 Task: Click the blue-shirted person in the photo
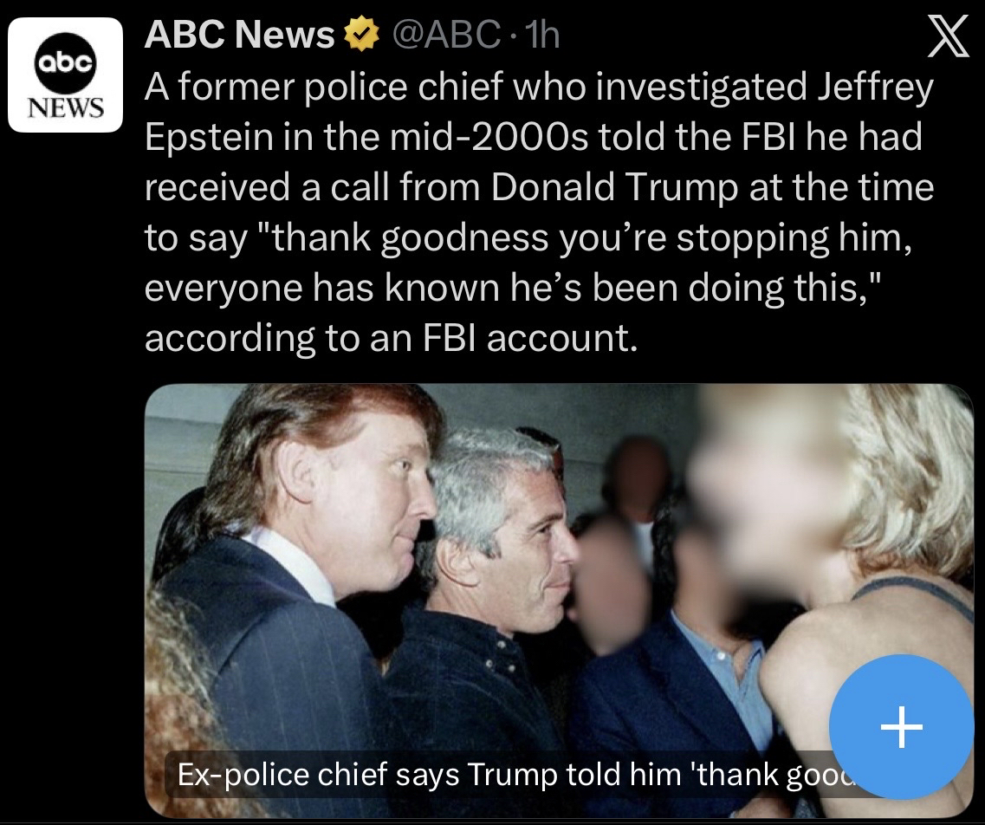point(684,679)
